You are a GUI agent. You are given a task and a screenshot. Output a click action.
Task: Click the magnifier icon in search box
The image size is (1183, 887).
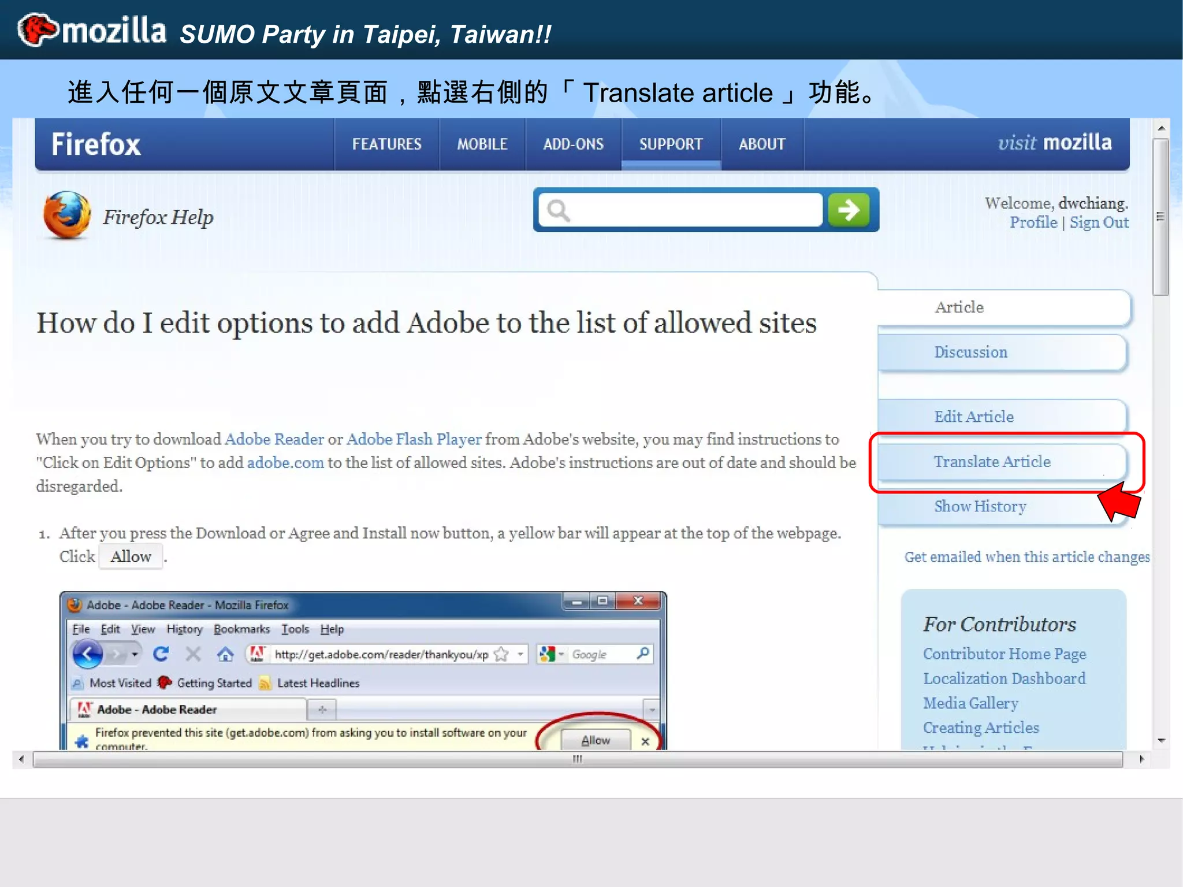pos(558,210)
